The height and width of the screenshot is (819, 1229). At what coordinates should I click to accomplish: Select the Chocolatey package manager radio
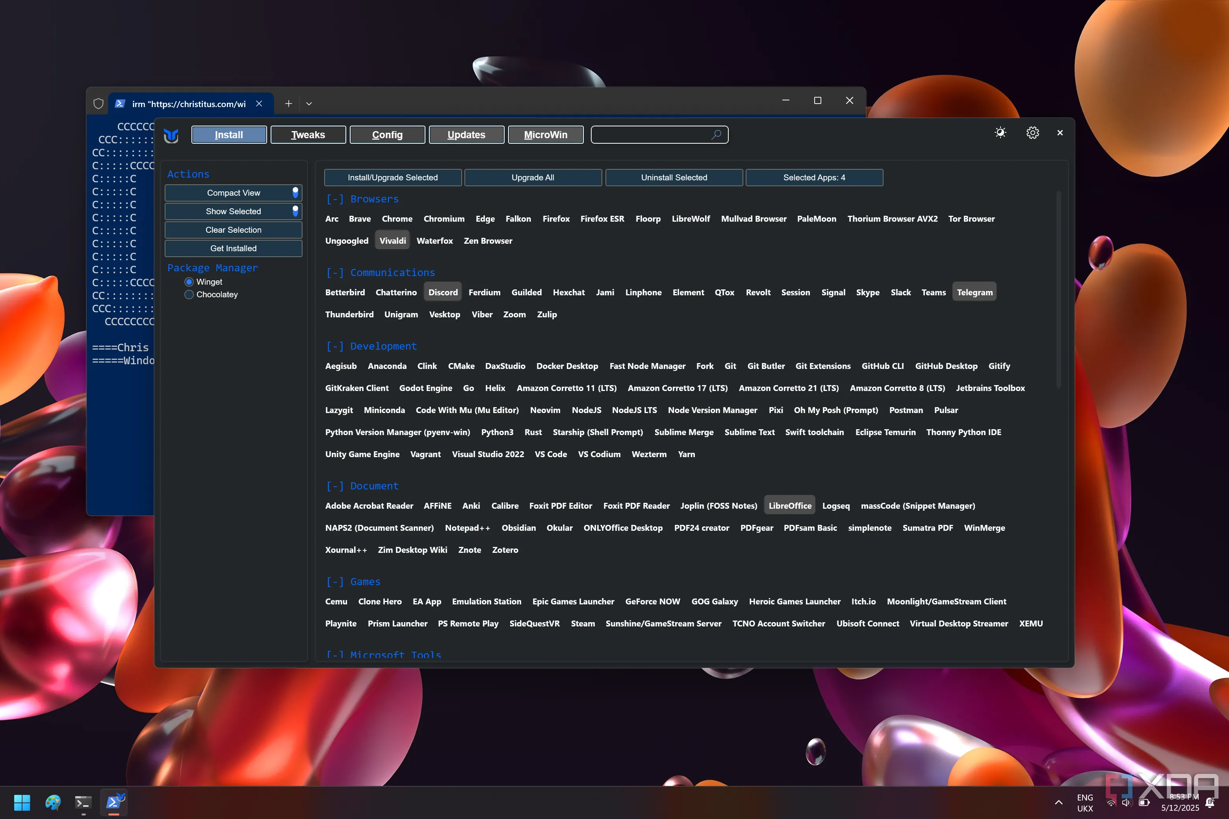click(x=189, y=295)
